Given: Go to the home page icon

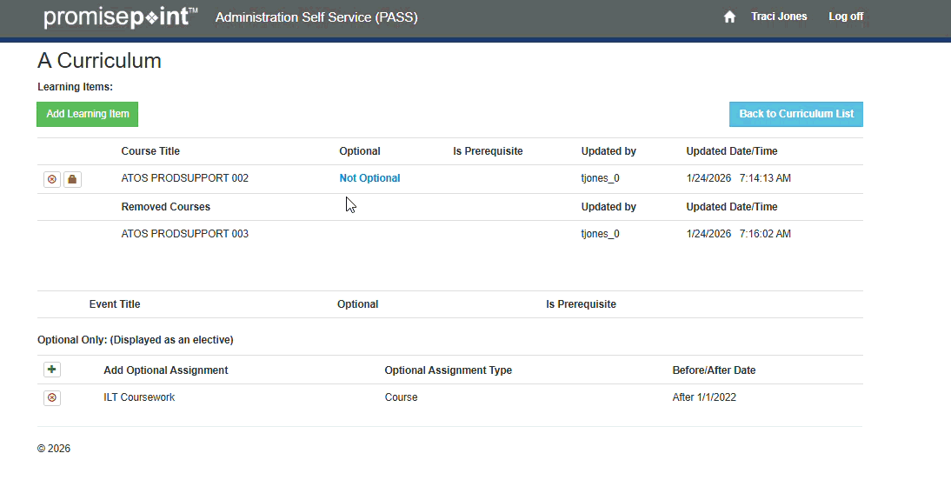Looking at the screenshot, I should point(729,17).
